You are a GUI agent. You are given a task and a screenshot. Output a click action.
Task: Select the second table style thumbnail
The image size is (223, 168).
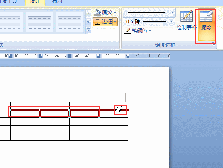coord(39,21)
